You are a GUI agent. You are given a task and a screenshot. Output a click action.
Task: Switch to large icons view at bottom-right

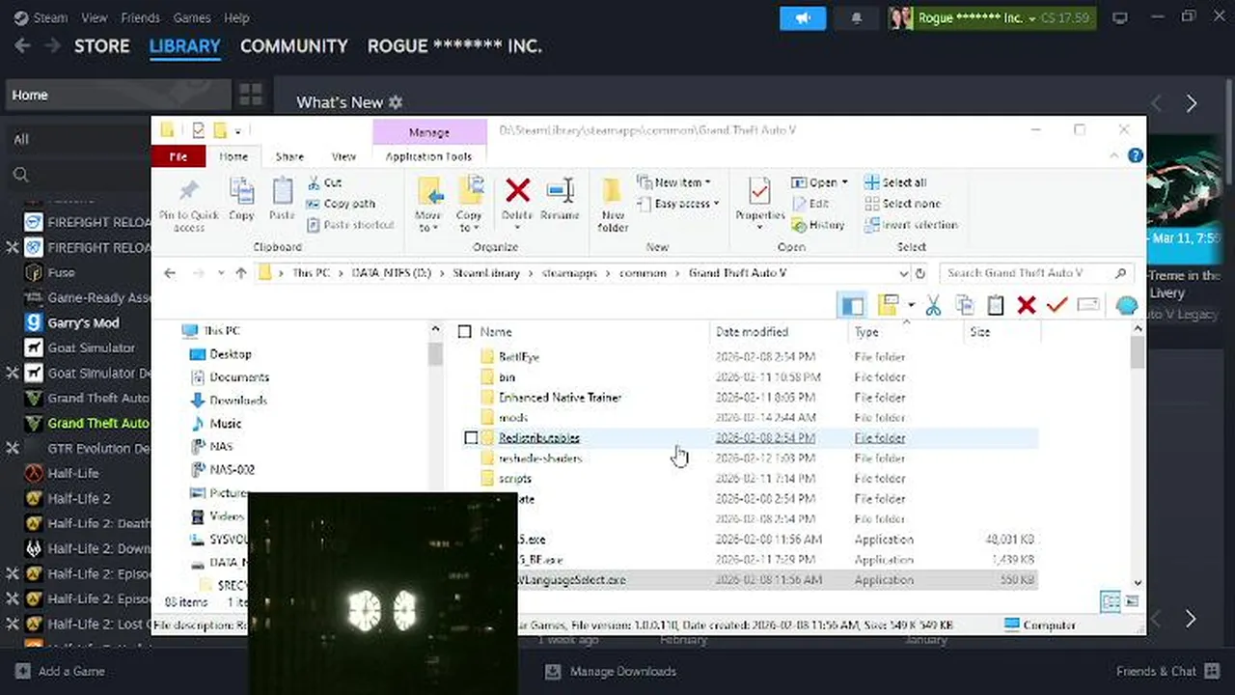coord(1132,601)
